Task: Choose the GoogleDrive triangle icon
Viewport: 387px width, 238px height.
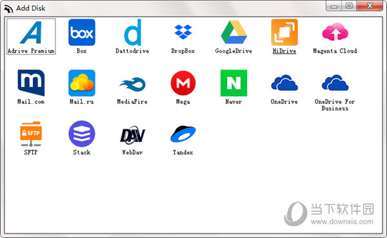Action: pos(233,32)
